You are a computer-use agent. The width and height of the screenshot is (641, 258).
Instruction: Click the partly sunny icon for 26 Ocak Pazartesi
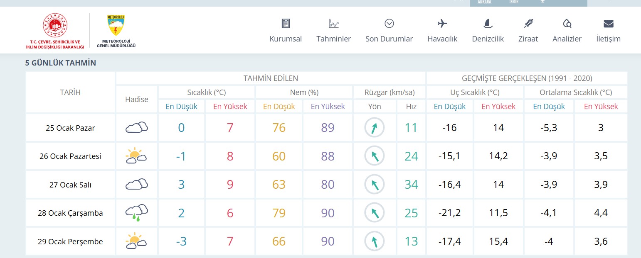137,156
